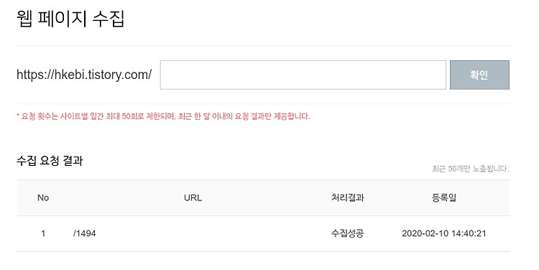Click the 최근 50개만 노출됩니다 note
The width and height of the screenshot is (539, 270).
pos(470,169)
